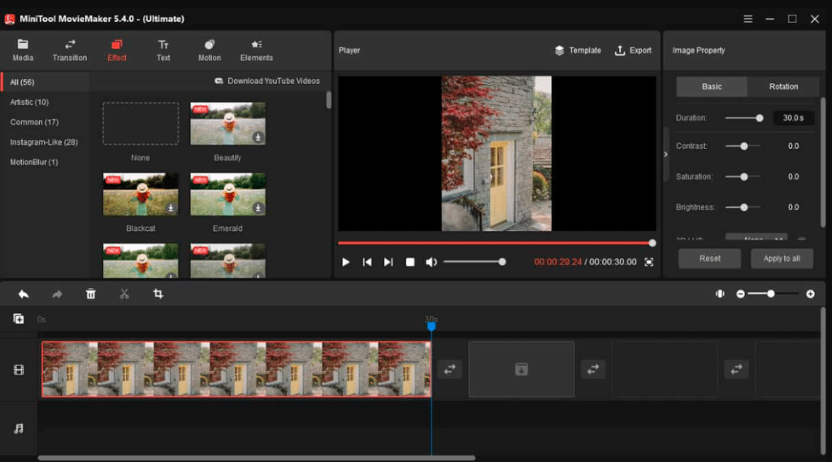The width and height of the screenshot is (832, 462).
Task: Click the undo arrow in timeline toolbar
Action: (24, 294)
